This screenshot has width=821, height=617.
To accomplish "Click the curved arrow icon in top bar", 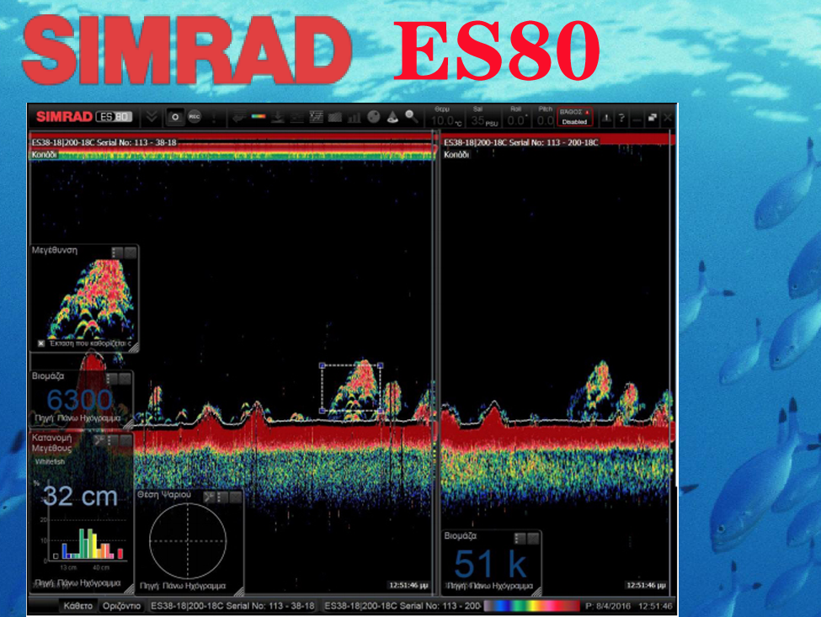I will pyautogui.click(x=239, y=117).
